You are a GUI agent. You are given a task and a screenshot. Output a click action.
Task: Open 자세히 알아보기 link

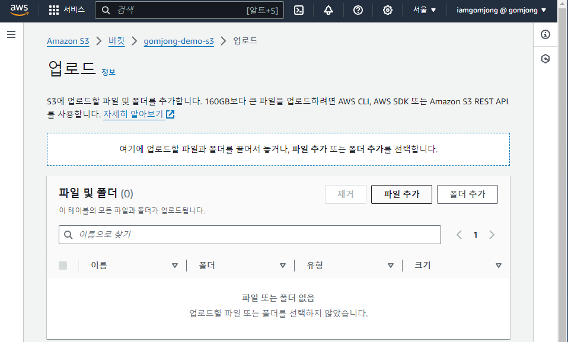pyautogui.click(x=133, y=114)
